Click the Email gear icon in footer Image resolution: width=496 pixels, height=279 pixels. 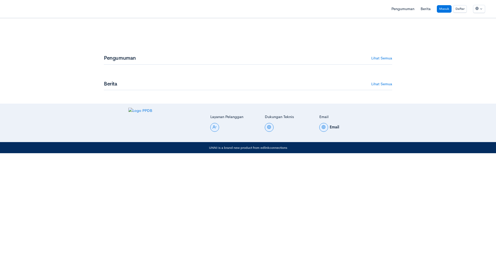[x=323, y=127]
